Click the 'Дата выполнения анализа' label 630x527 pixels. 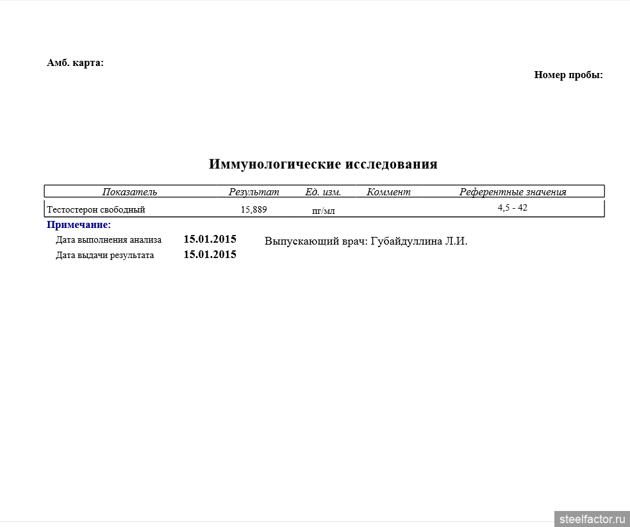(108, 240)
